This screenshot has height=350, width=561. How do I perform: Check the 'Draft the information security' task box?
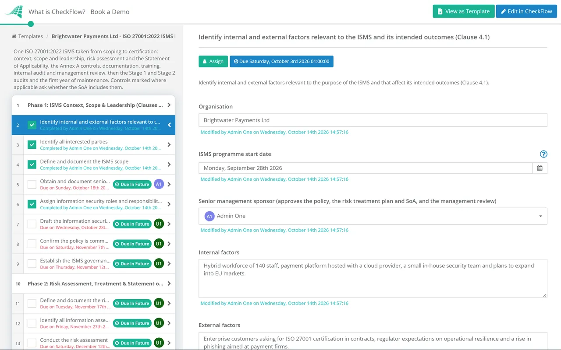(x=32, y=224)
